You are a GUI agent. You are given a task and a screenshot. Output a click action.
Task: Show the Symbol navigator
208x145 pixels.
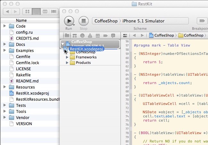coord(74,35)
